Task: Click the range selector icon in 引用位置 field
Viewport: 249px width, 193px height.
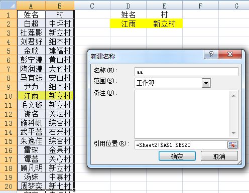Action: [232, 145]
